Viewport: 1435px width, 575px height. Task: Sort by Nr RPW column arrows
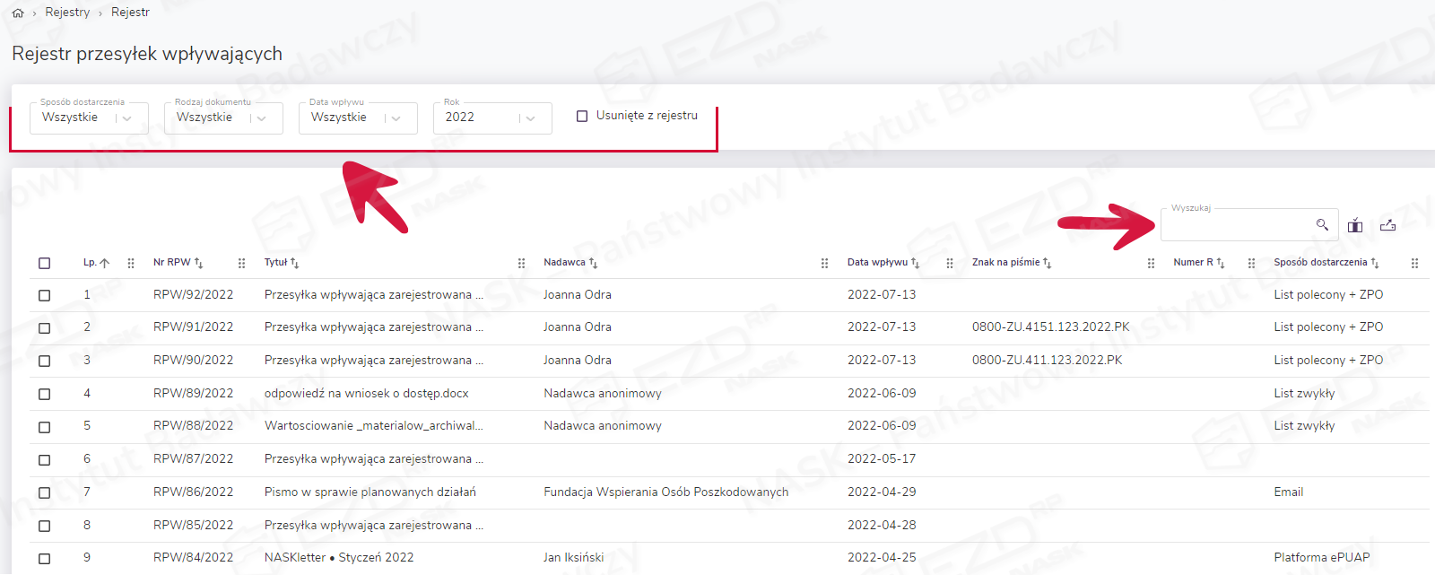(x=198, y=263)
